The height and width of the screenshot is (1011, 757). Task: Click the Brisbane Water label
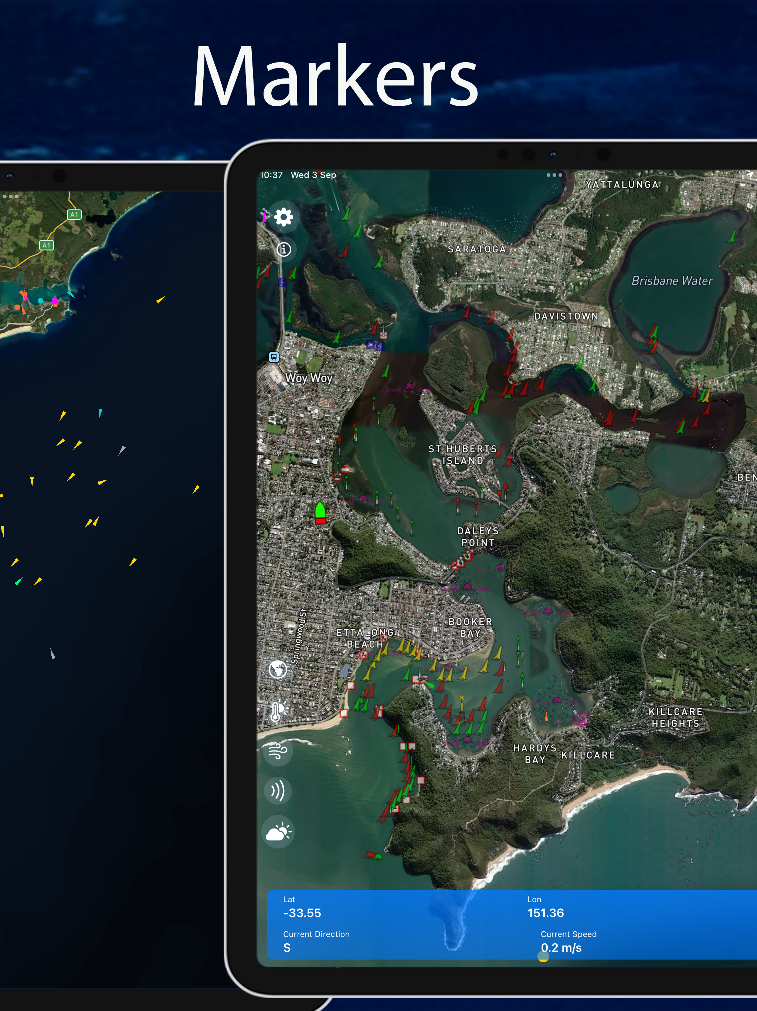coord(672,281)
